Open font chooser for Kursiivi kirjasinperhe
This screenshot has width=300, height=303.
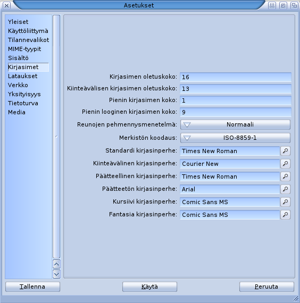285,202
